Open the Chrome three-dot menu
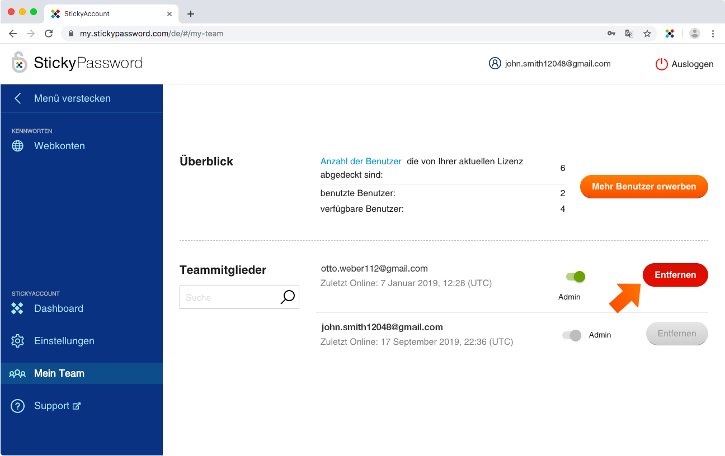This screenshot has height=456, width=725. 713,34
